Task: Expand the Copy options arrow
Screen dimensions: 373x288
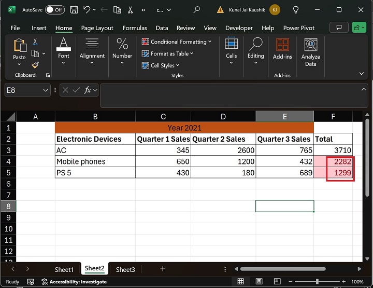Action: (44, 53)
